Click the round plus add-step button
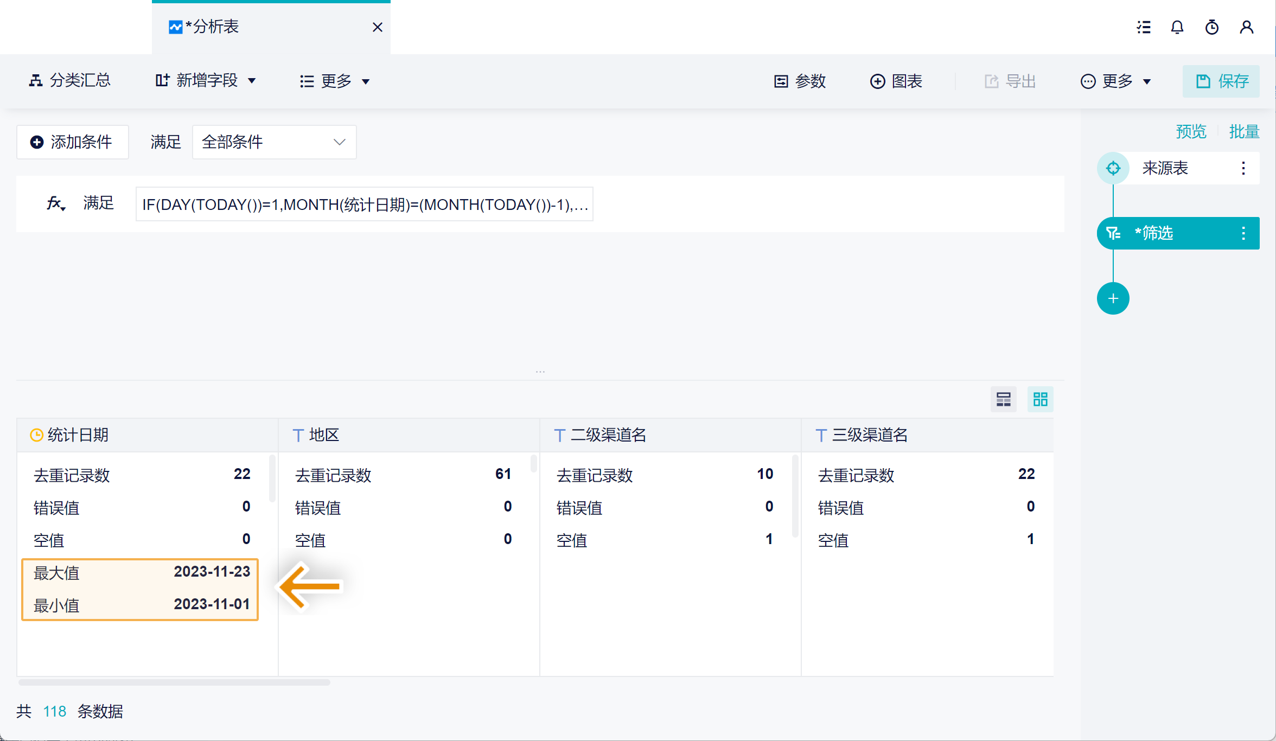The width and height of the screenshot is (1276, 741). (1113, 298)
